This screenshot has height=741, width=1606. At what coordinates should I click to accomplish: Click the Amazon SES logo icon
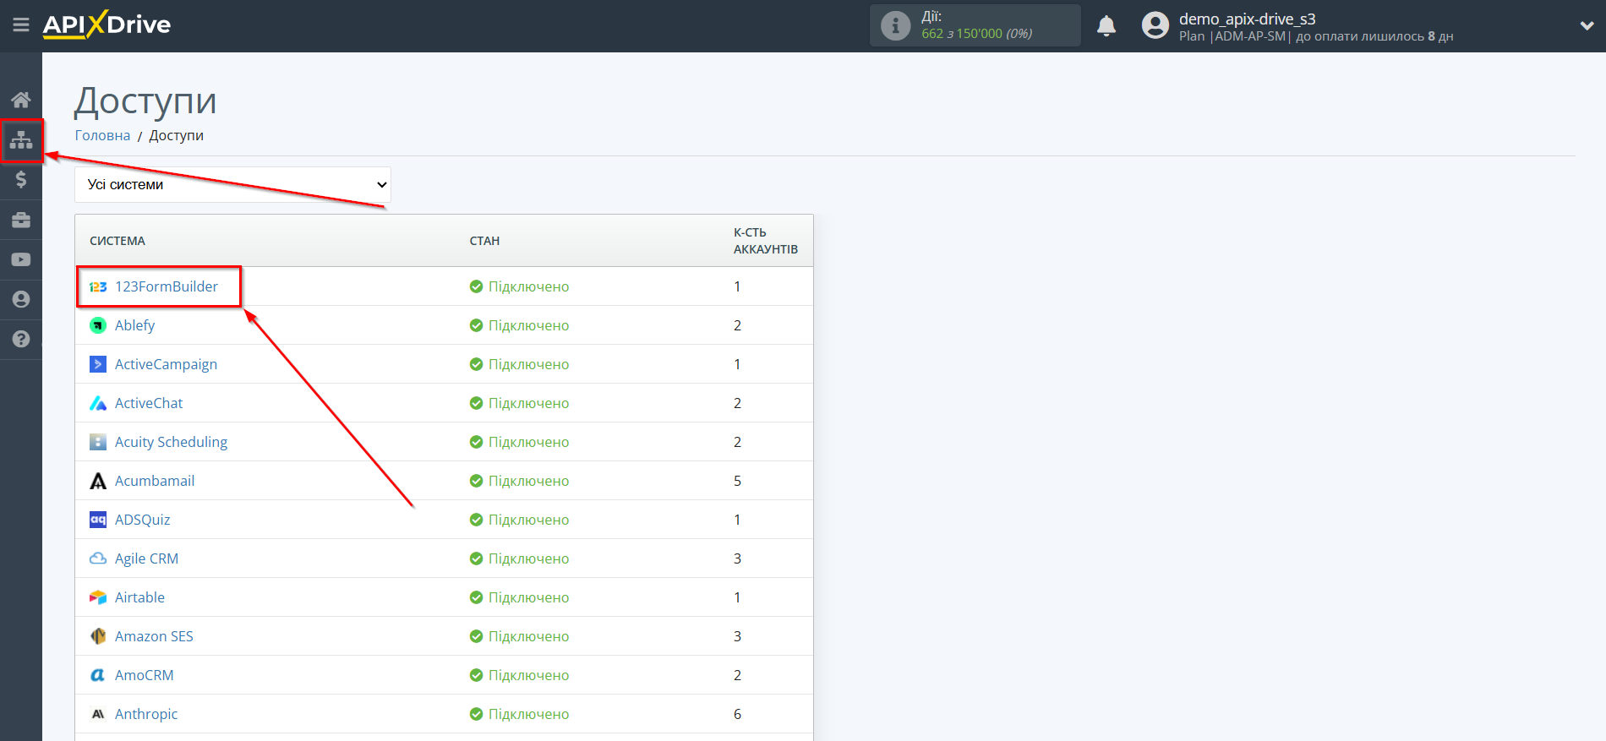tap(98, 636)
